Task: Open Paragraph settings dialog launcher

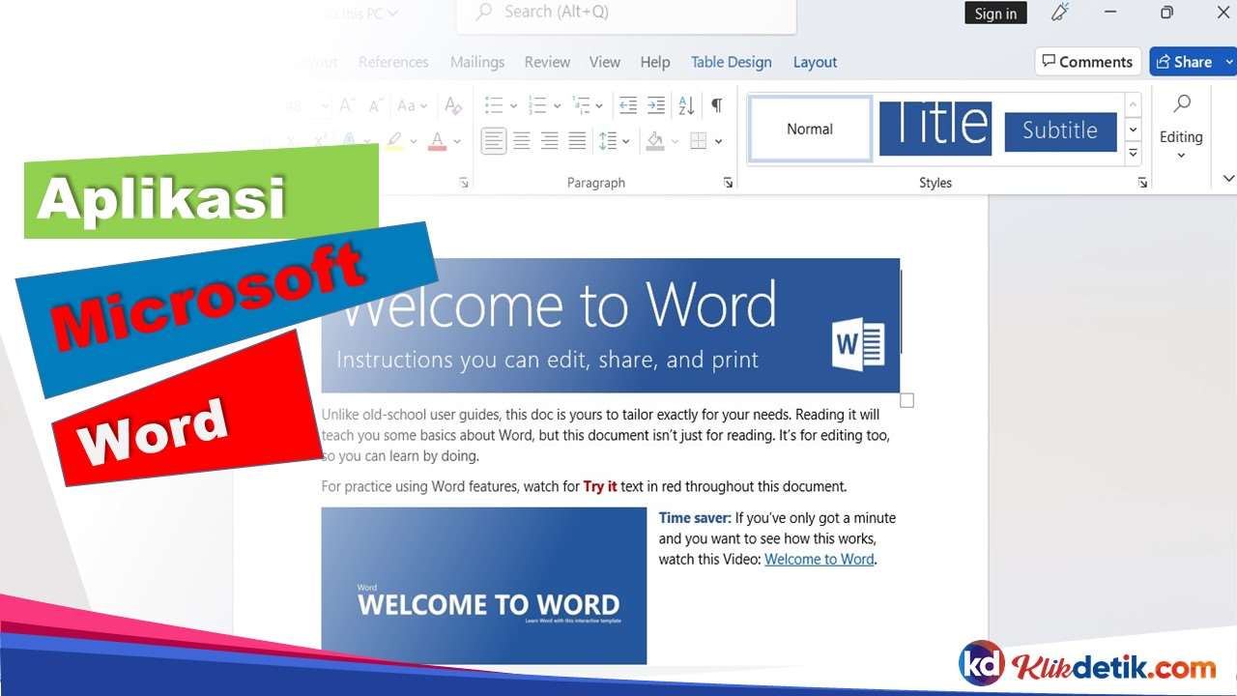Action: 728,183
